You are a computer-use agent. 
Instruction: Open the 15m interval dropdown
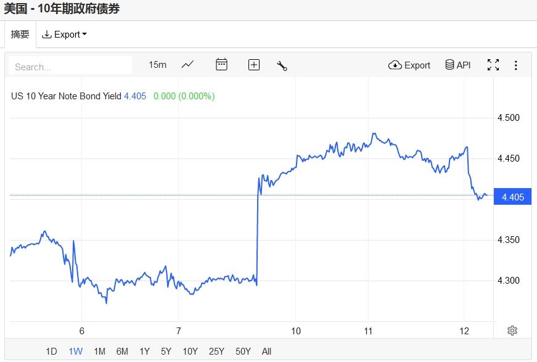[157, 65]
